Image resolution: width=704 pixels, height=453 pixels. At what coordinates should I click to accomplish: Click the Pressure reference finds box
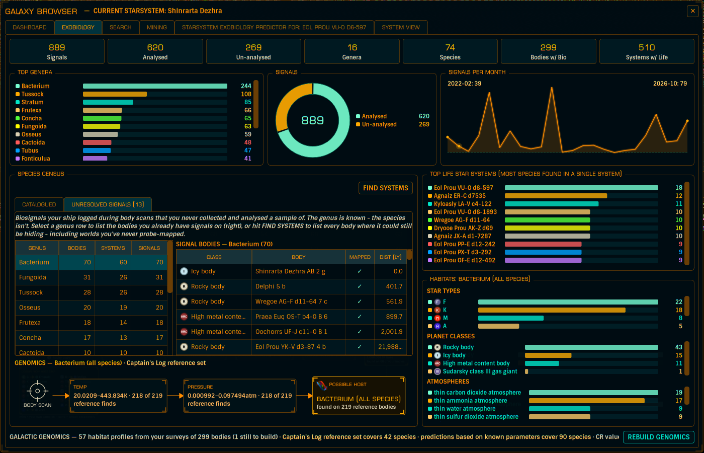239,396
